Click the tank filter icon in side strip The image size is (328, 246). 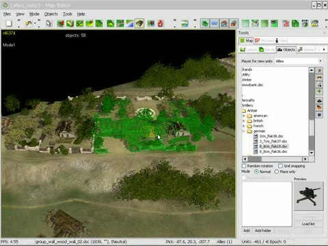pyautogui.click(x=319, y=100)
